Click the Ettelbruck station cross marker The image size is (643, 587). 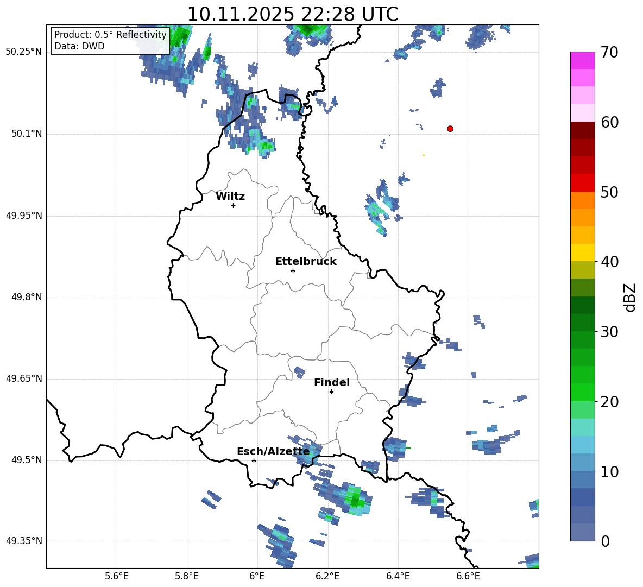click(293, 270)
